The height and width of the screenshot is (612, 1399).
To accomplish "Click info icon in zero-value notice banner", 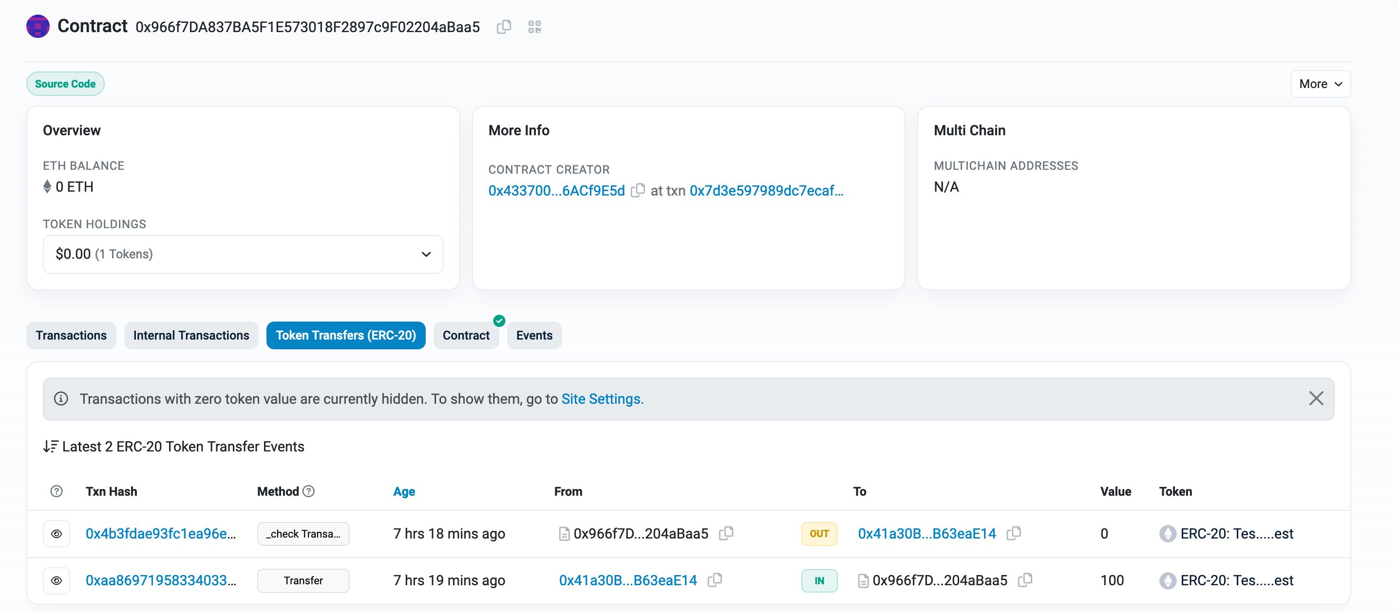I will coord(61,399).
